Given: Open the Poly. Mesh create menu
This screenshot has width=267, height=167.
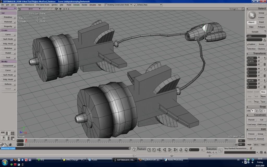Looking at the screenshot, I should pyautogui.click(x=8, y=44).
